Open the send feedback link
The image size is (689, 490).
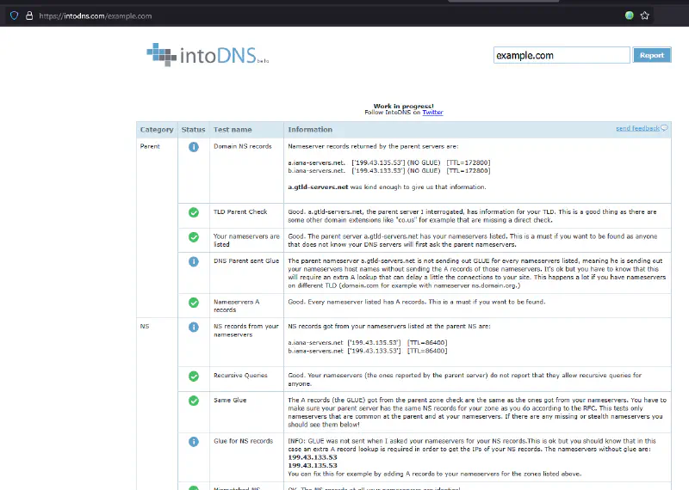(637, 128)
